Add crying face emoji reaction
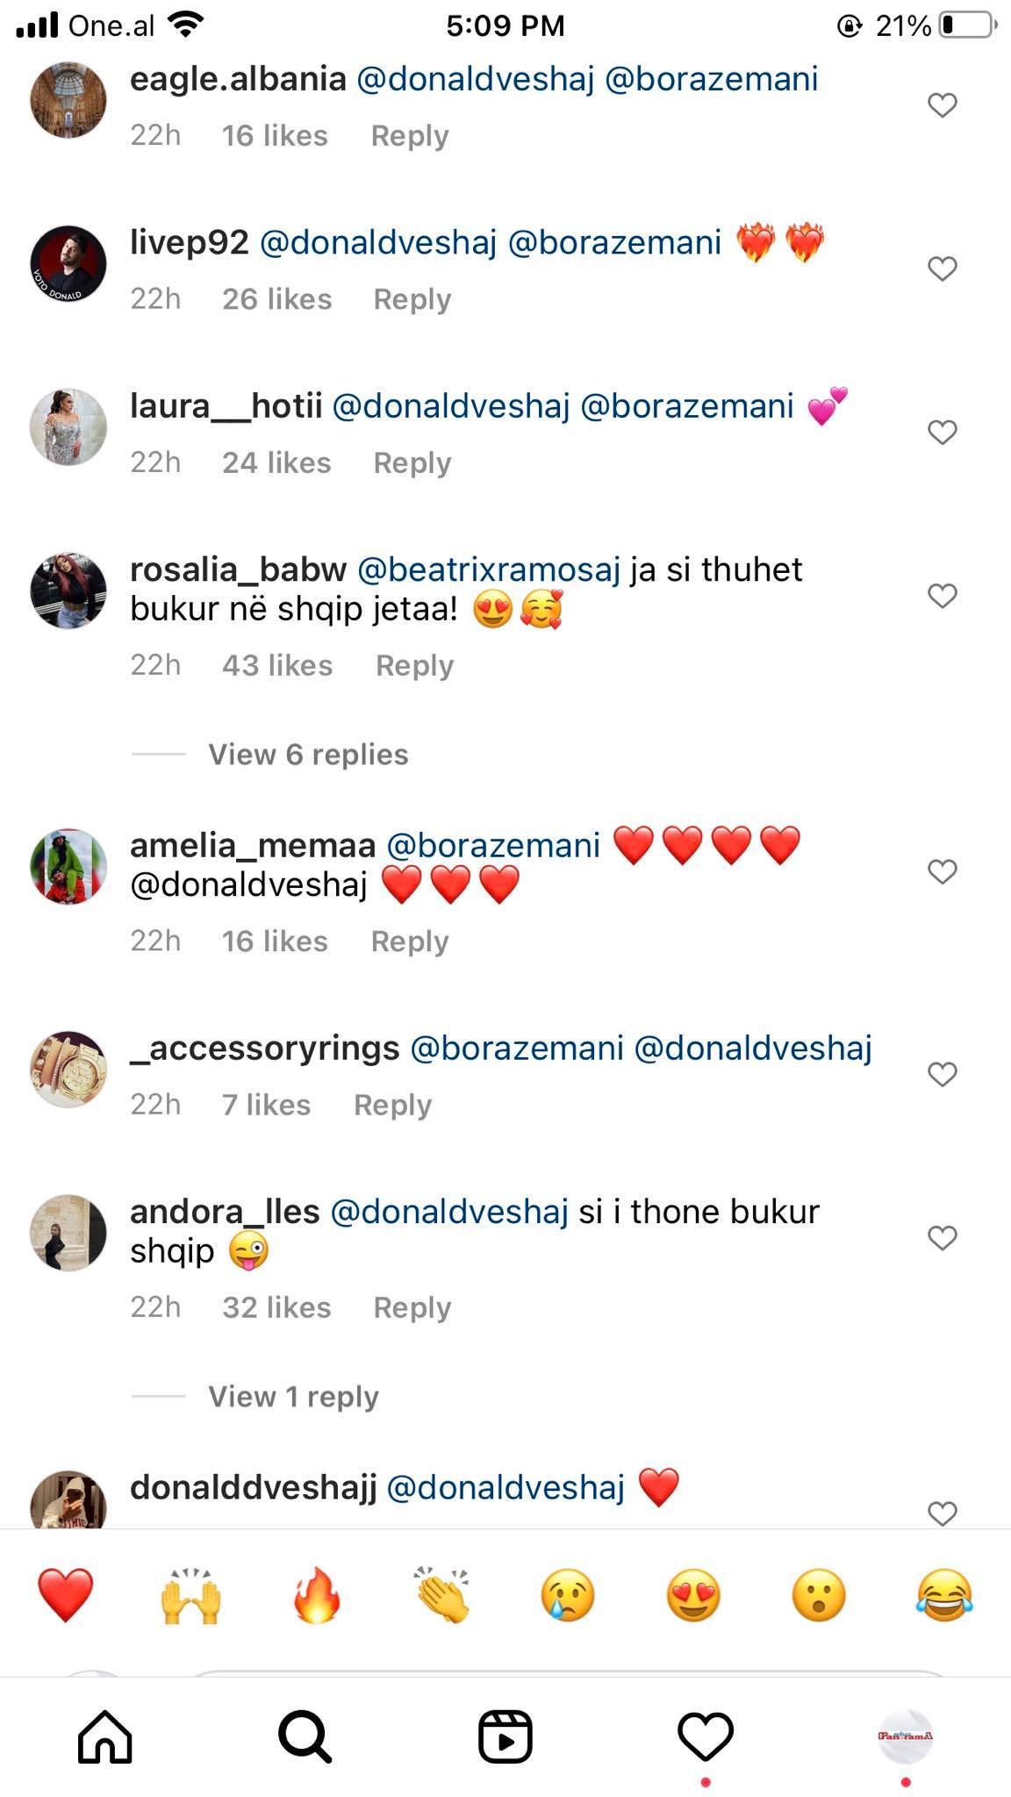The height and width of the screenshot is (1797, 1011). pyautogui.click(x=568, y=1594)
